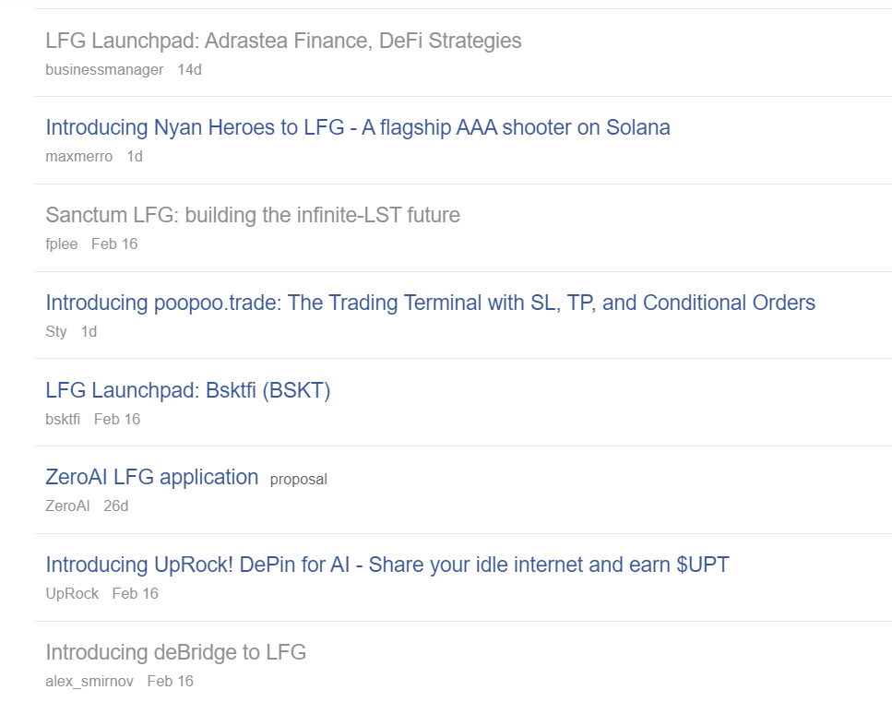Go to user Sty's profile
The width and height of the screenshot is (892, 702).
(55, 331)
